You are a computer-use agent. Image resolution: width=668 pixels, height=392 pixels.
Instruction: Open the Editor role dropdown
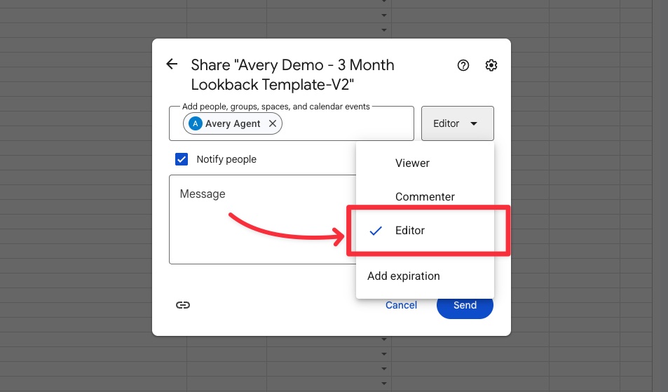[458, 123]
